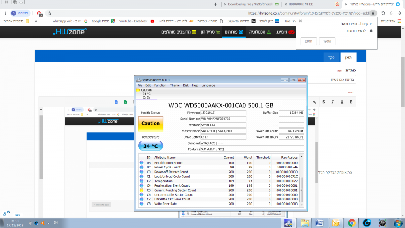Click the Raw Values column header

[x=289, y=158]
